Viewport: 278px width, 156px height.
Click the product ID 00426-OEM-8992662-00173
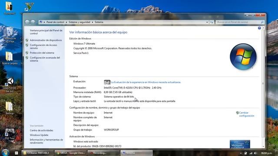coord(106,146)
